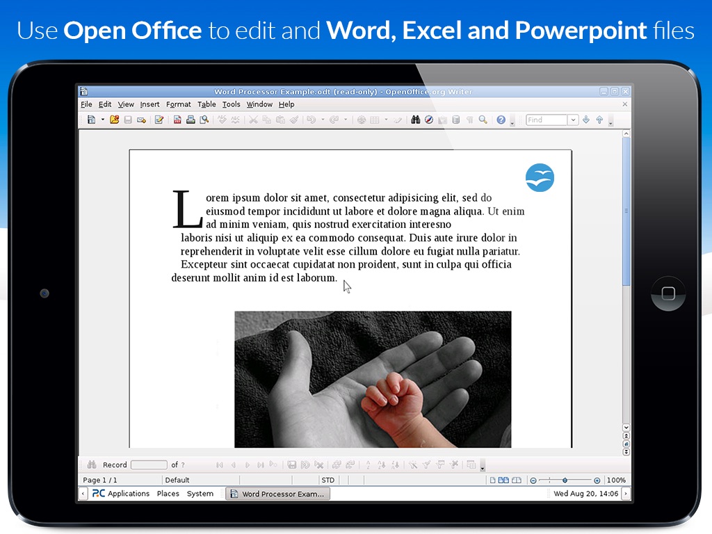Open the Navigator compass icon
The width and height of the screenshot is (712, 534).
428,120
